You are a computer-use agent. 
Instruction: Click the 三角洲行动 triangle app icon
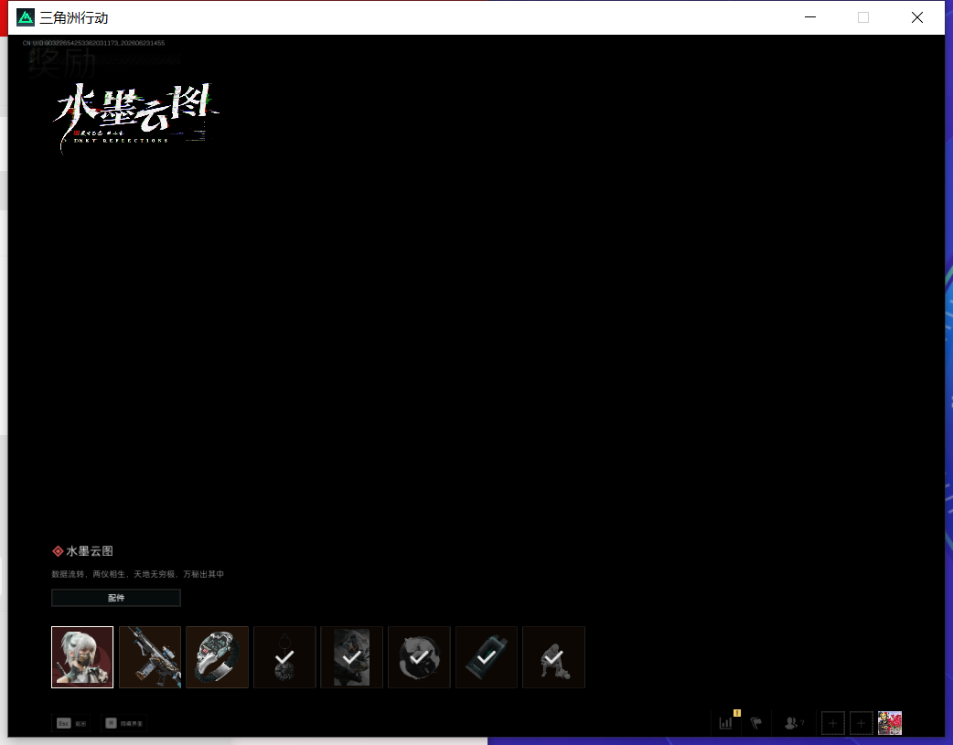click(x=26, y=17)
